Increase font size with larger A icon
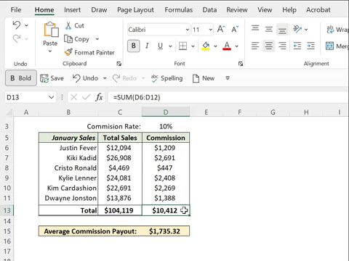349x261 pixels. point(221,29)
